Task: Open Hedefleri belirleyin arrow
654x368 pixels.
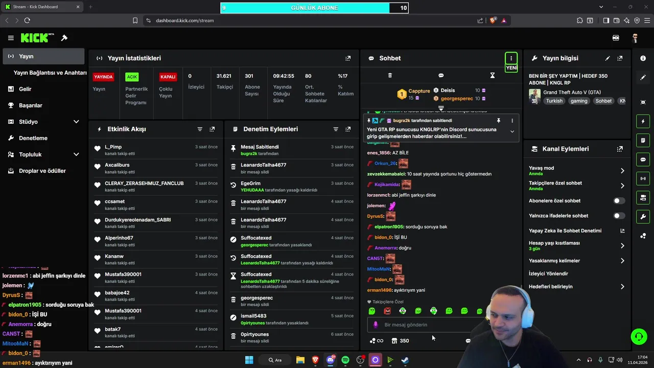Action: 622,287
